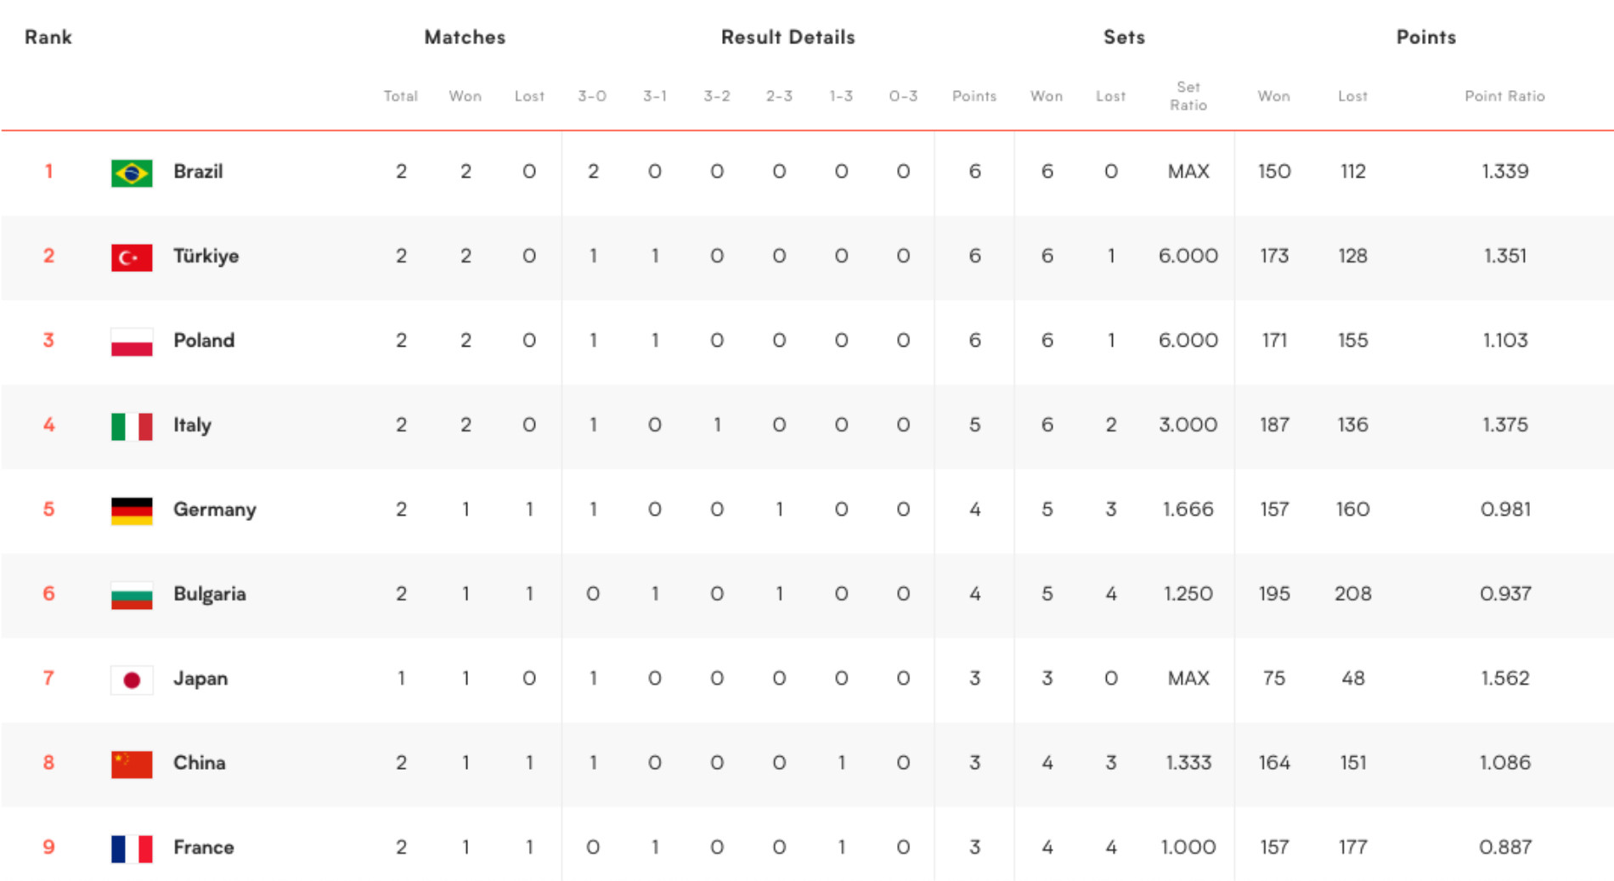This screenshot has width=1614, height=881.
Task: Open the Türkiye team link
Action: pos(206,256)
